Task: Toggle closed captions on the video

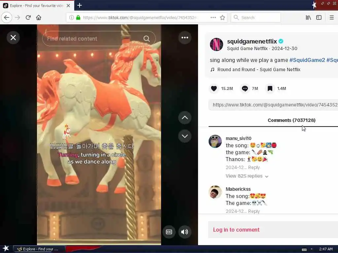Action: [169, 232]
